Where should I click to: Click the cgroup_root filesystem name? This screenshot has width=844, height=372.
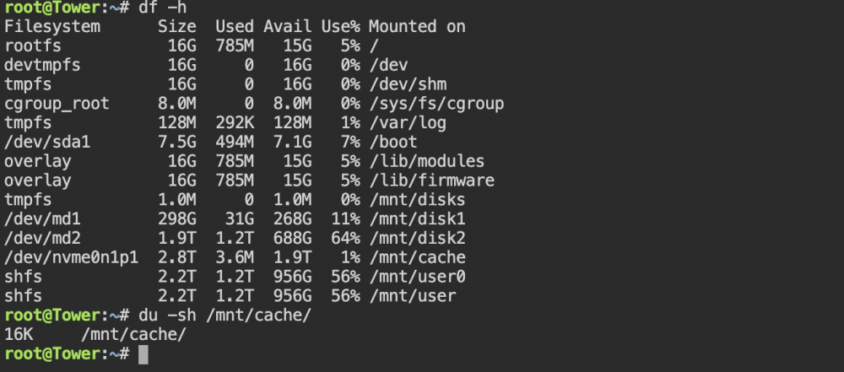[x=57, y=104]
